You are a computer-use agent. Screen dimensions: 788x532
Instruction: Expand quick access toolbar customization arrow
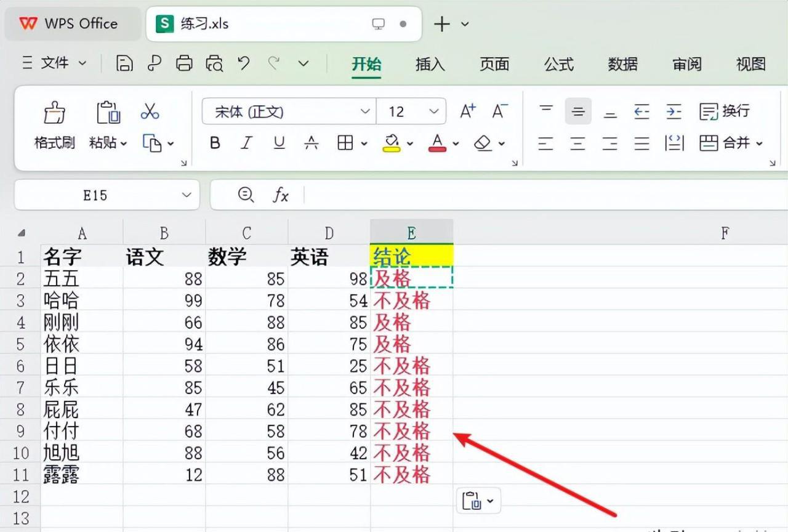304,63
